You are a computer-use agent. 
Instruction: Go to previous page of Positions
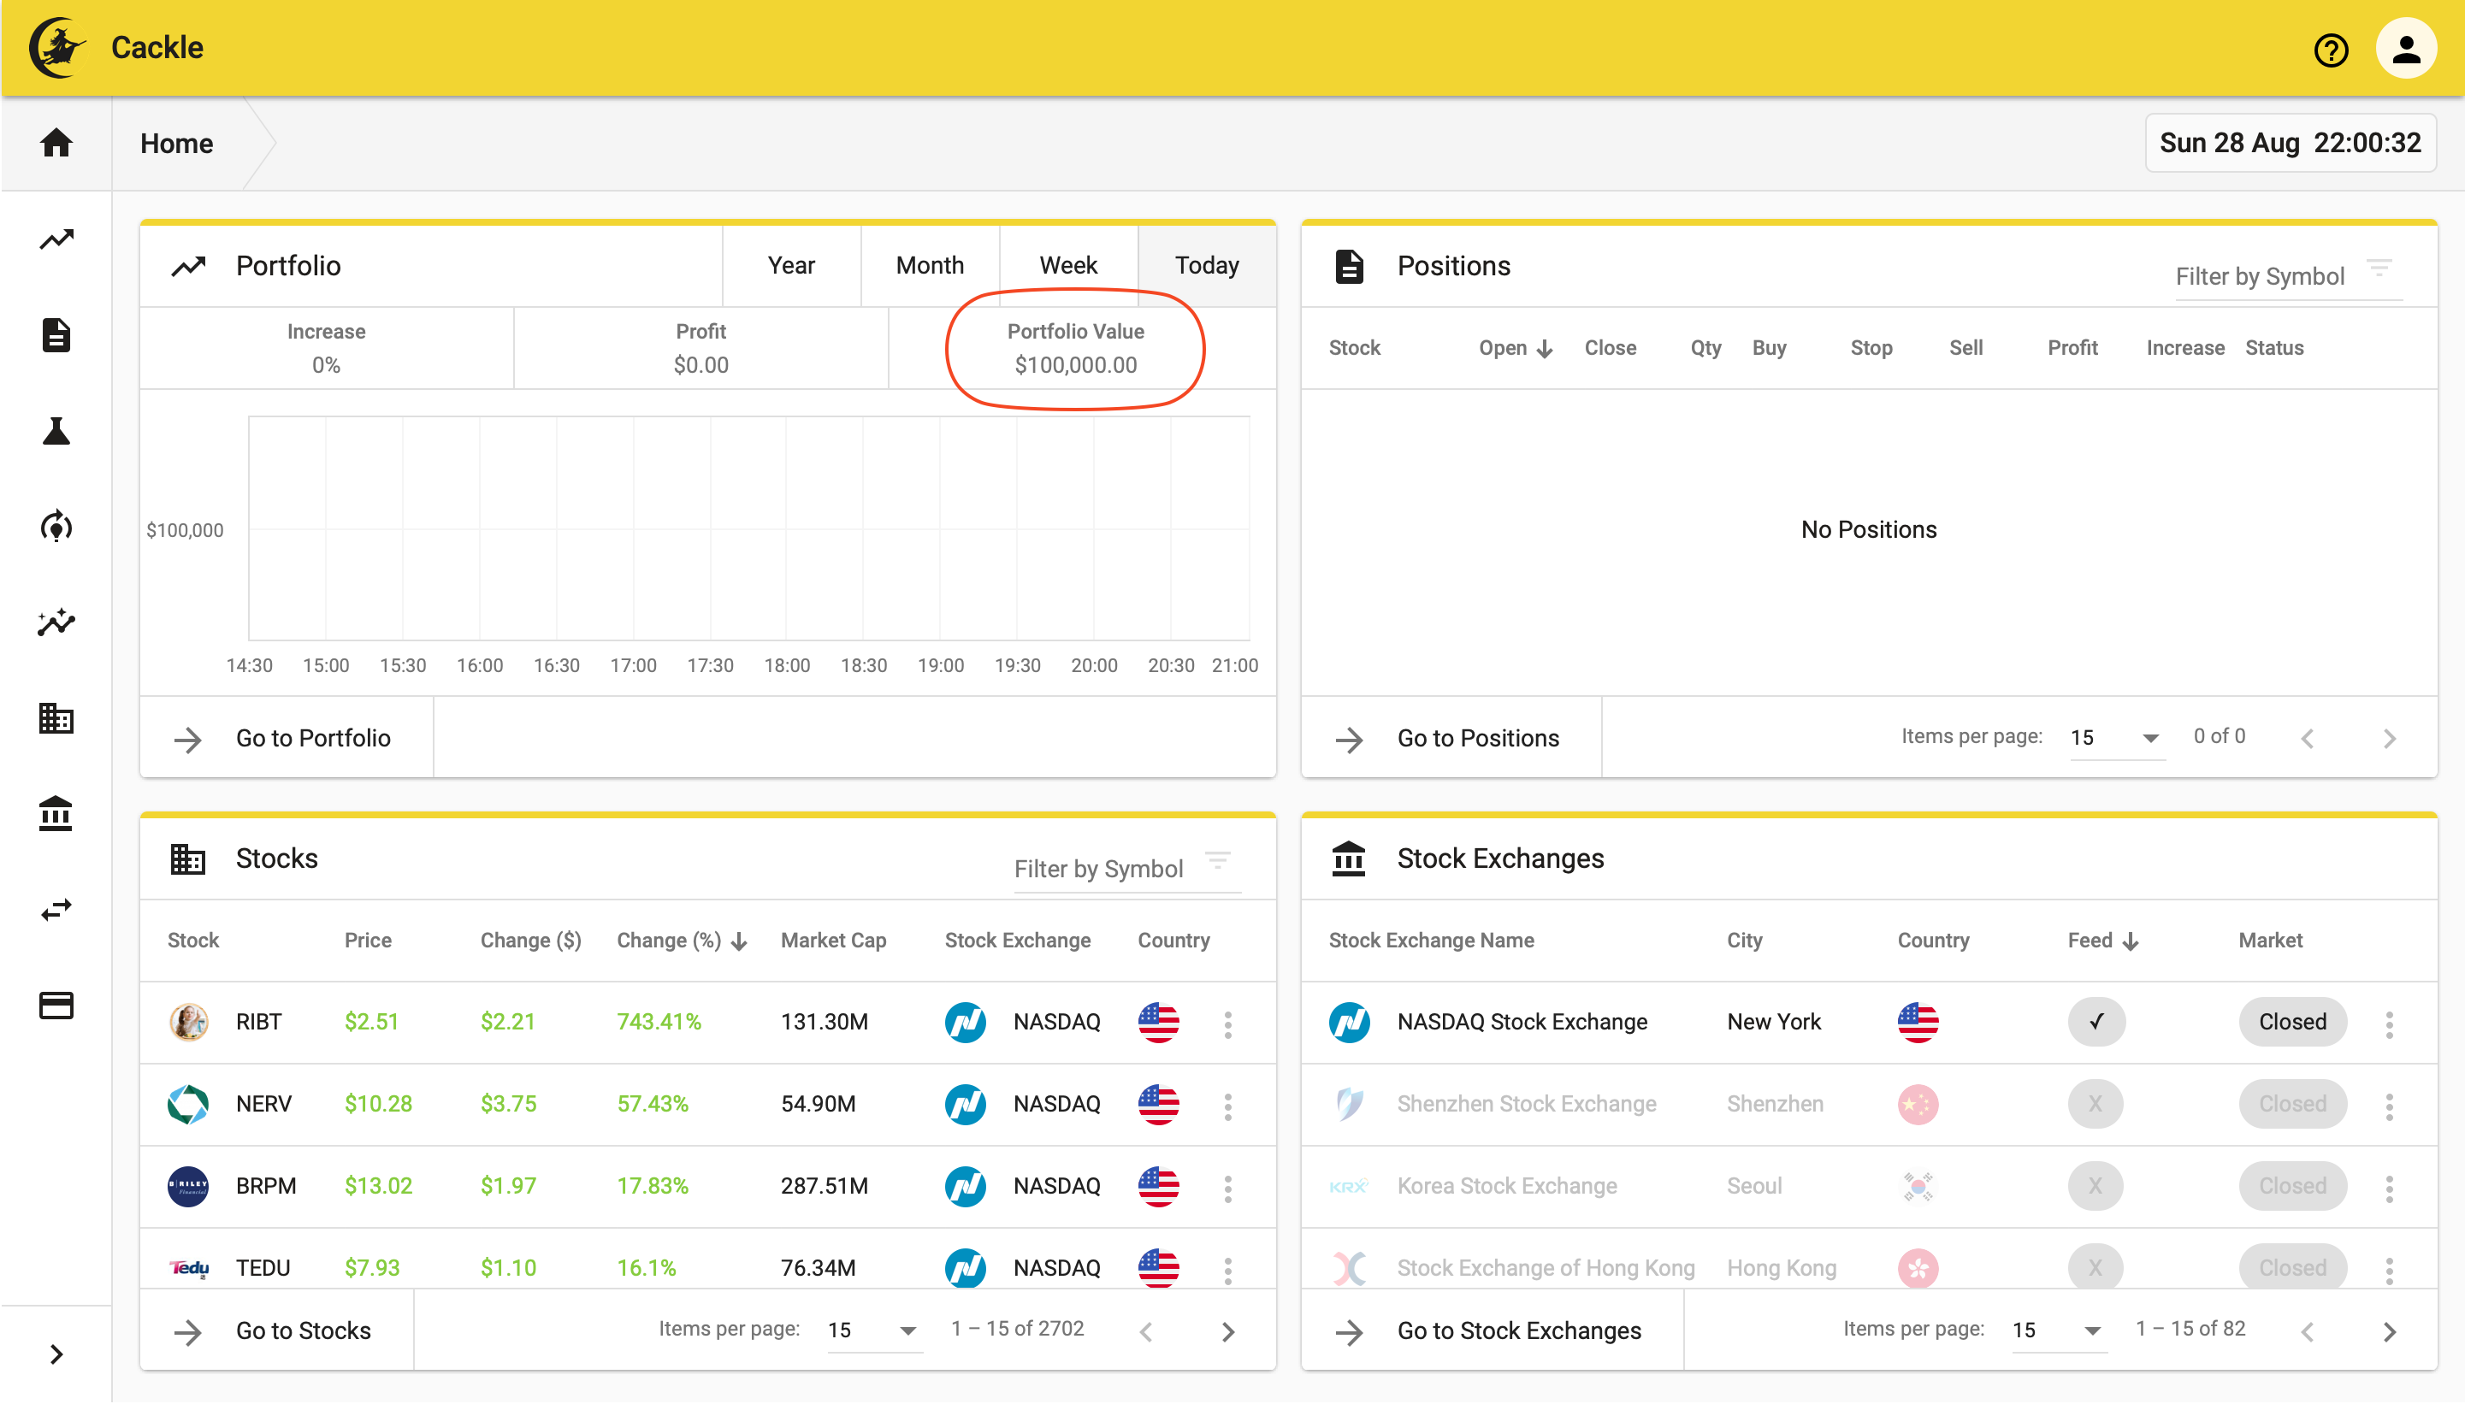[x=2308, y=740]
